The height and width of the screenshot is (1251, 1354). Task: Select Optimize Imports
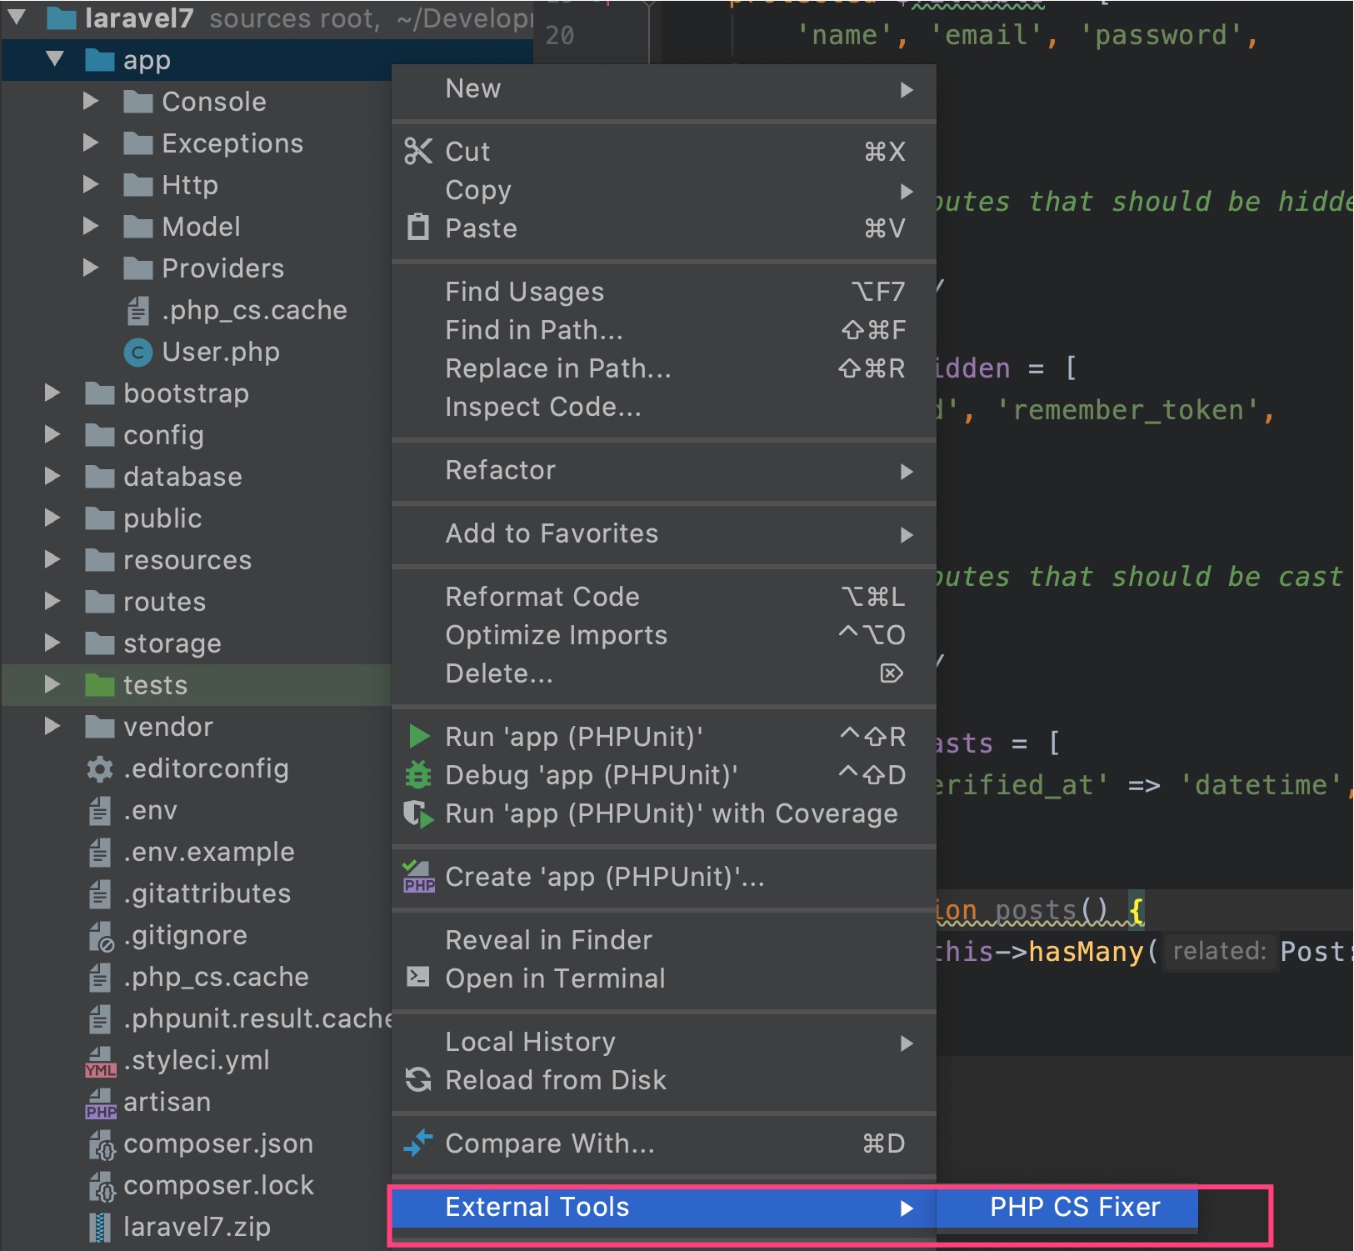pos(663,635)
